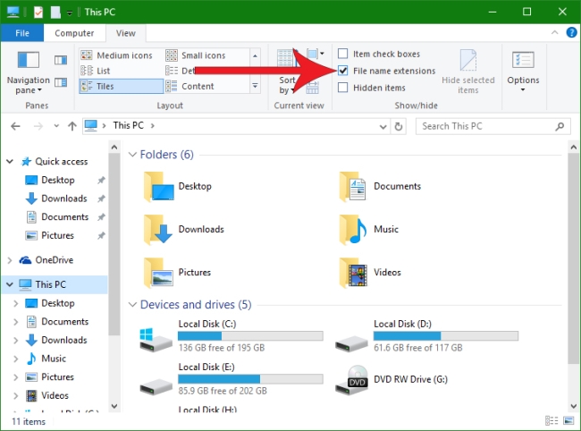The width and height of the screenshot is (581, 431).
Task: Select the DVD RW Drive (G:)
Action: click(x=392, y=379)
